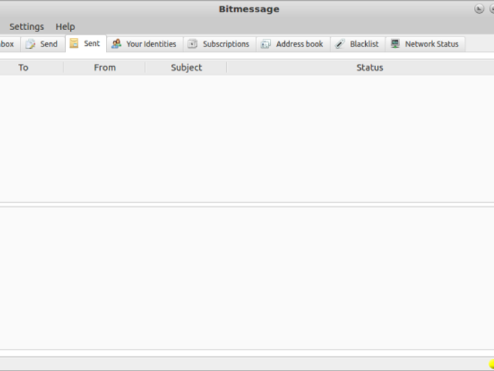This screenshot has height=371, width=494.
Task: Sort by the From column header
Action: coord(105,67)
